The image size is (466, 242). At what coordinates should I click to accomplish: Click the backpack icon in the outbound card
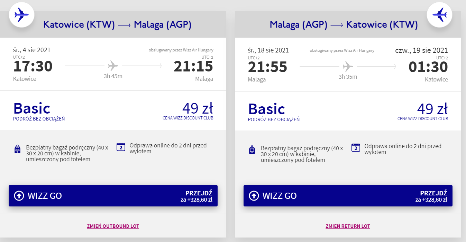[17, 149]
